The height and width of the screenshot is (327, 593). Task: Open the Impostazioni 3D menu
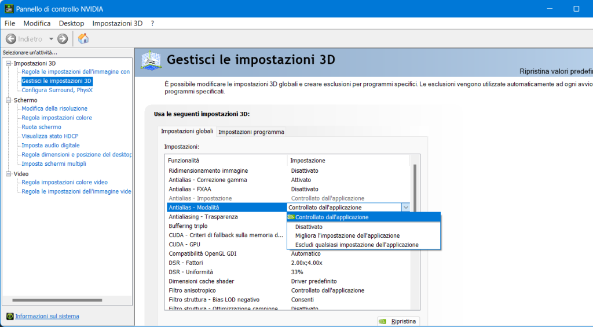tap(117, 23)
